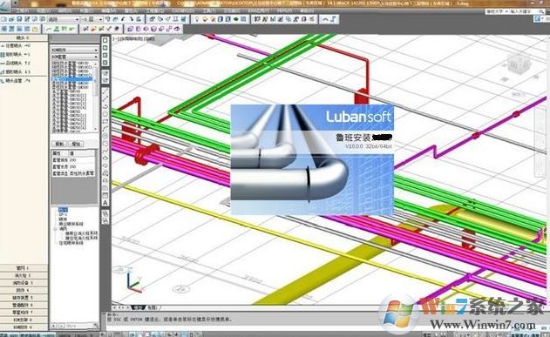The height and width of the screenshot is (337, 550).
Task: Click the save disk icon in top toolbar
Action: click(x=20, y=19)
